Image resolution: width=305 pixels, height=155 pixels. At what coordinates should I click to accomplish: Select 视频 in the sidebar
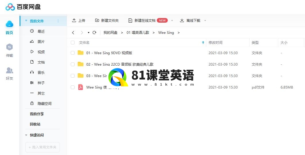(x=41, y=52)
